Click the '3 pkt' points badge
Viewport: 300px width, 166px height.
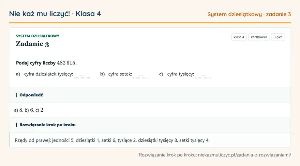click(277, 37)
